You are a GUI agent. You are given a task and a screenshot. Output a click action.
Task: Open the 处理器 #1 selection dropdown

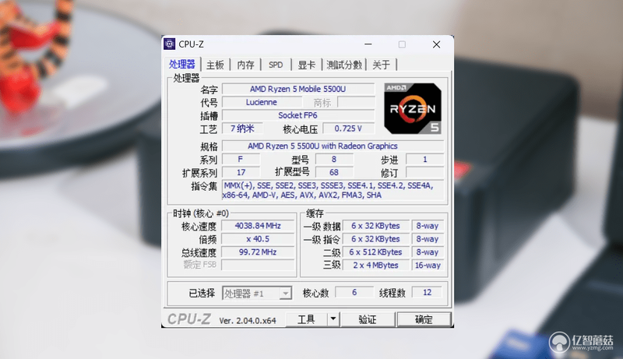[257, 294]
